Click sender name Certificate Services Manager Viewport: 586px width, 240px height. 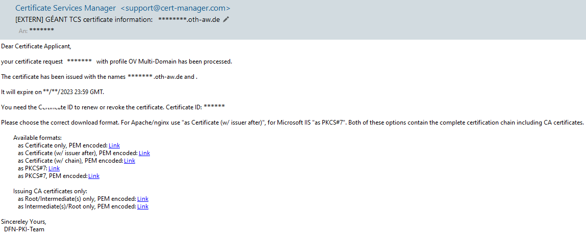tap(65, 8)
